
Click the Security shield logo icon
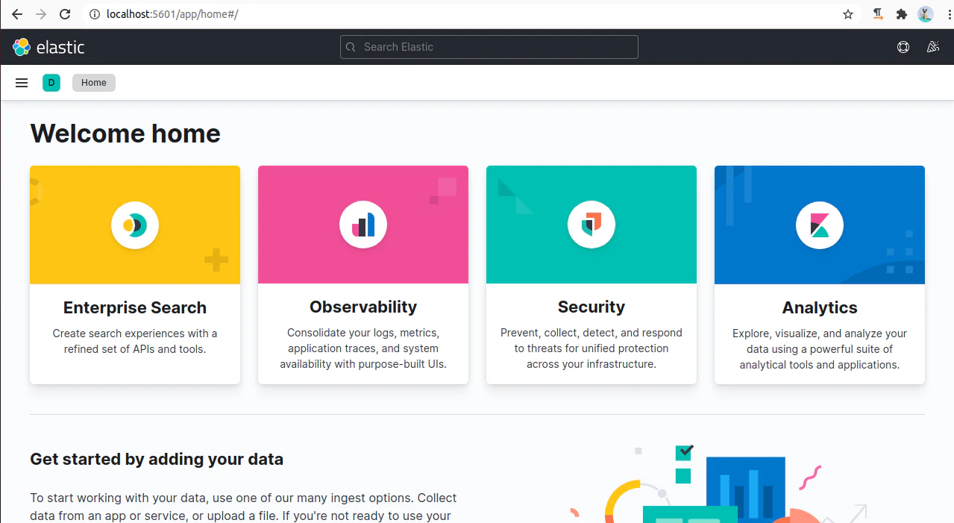point(591,225)
